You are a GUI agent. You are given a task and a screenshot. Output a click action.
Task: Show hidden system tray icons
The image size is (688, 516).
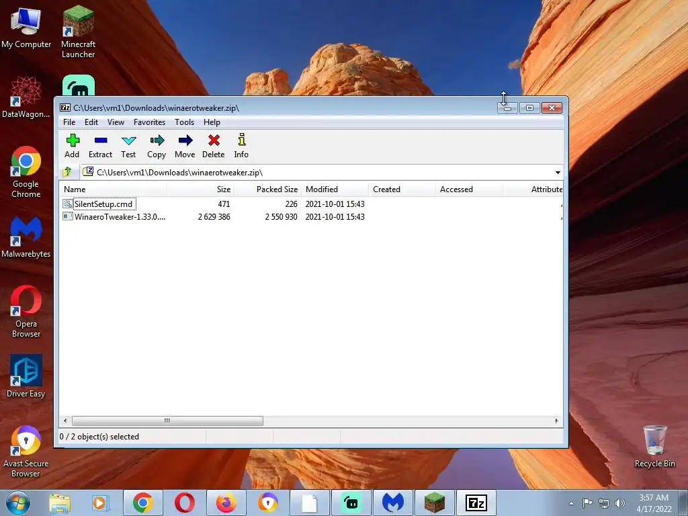pyautogui.click(x=571, y=503)
